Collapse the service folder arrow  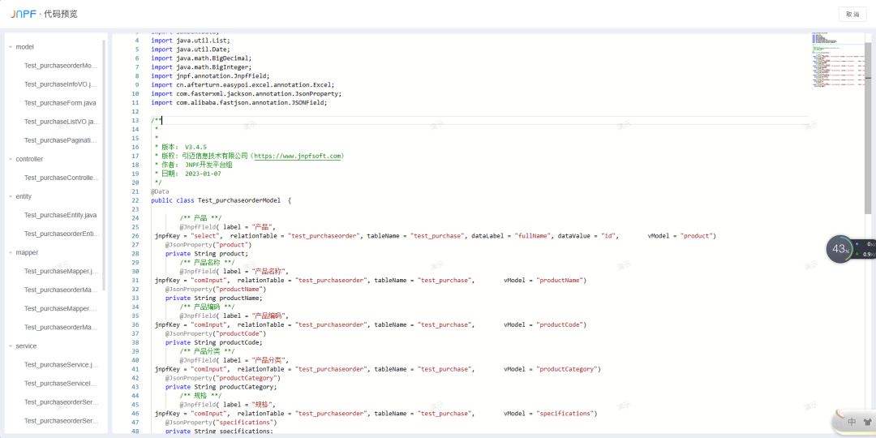11,346
